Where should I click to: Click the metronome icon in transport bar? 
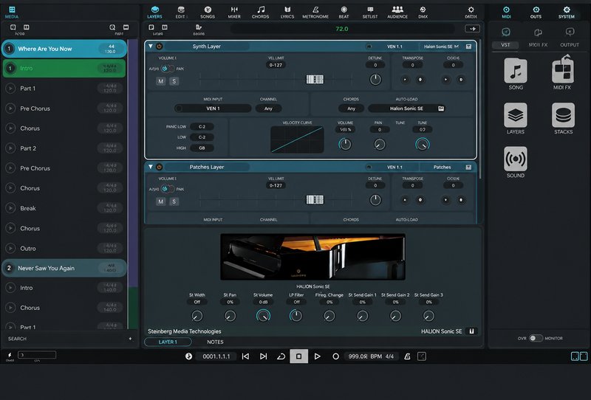coord(407,356)
